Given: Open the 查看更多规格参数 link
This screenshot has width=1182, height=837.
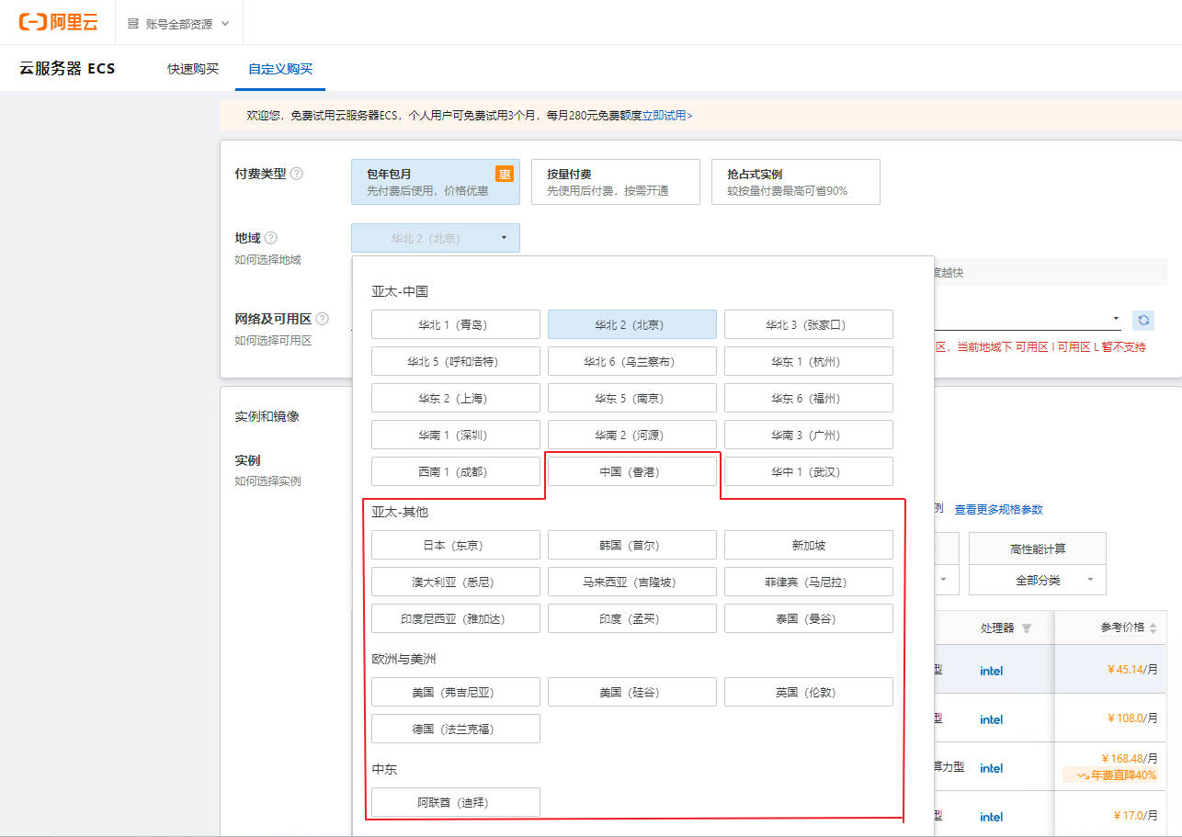Looking at the screenshot, I should tap(998, 509).
